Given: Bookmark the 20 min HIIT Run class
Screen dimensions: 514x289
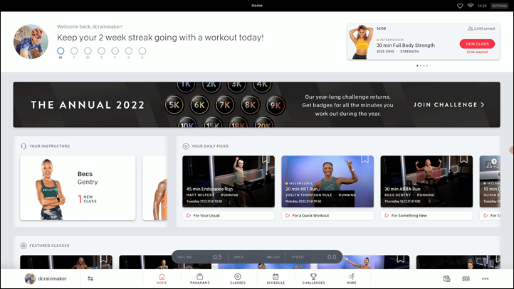Looking at the screenshot, I should pyautogui.click(x=364, y=159).
